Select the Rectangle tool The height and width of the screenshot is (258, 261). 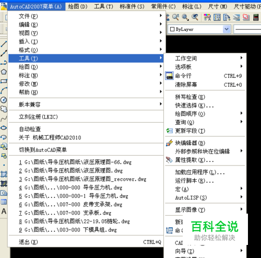click(4, 81)
